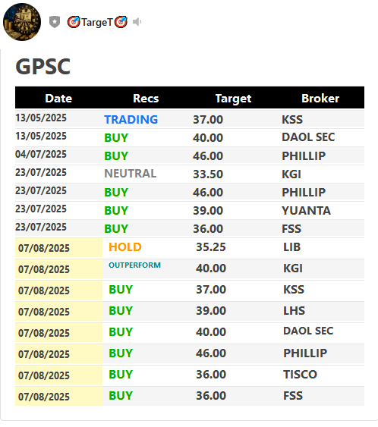
Task: Select the grey NEUTRAL recommendation
Action: pos(131,174)
